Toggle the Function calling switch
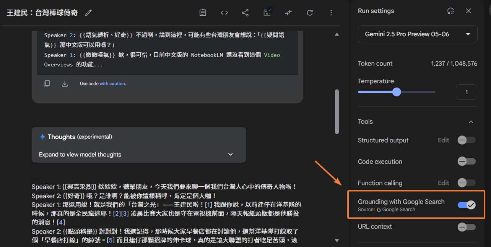 (x=467, y=183)
